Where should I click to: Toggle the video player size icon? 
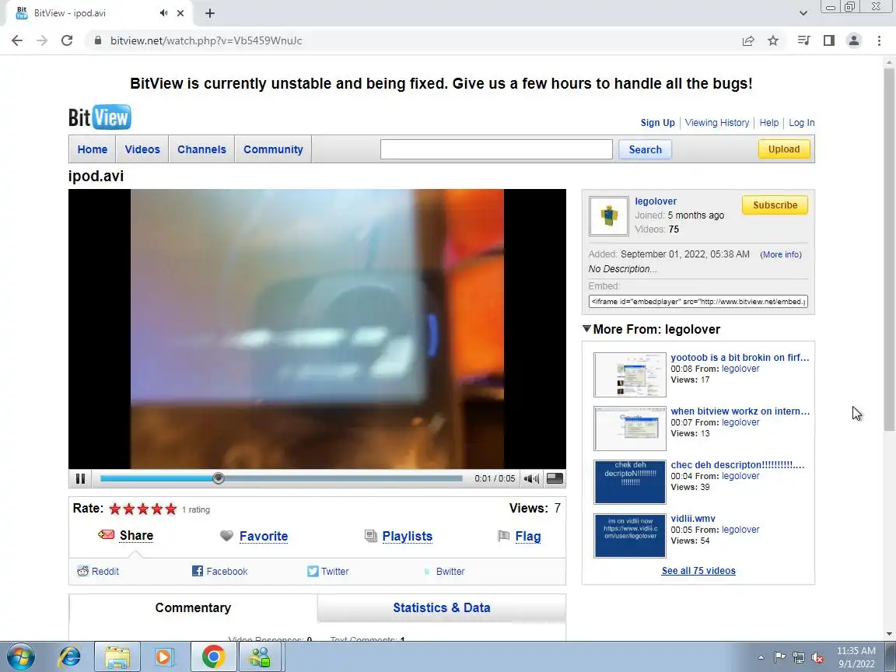[555, 479]
